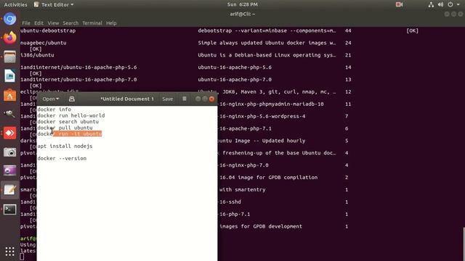The width and height of the screenshot is (465, 261).
Task: Open Chromium browser from the dock
Action: (x=9, y=19)
